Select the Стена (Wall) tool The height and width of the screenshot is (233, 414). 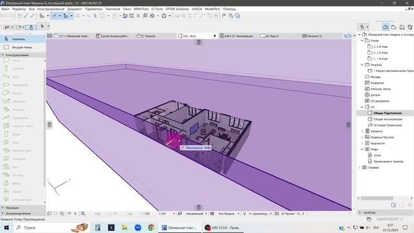coord(21,60)
